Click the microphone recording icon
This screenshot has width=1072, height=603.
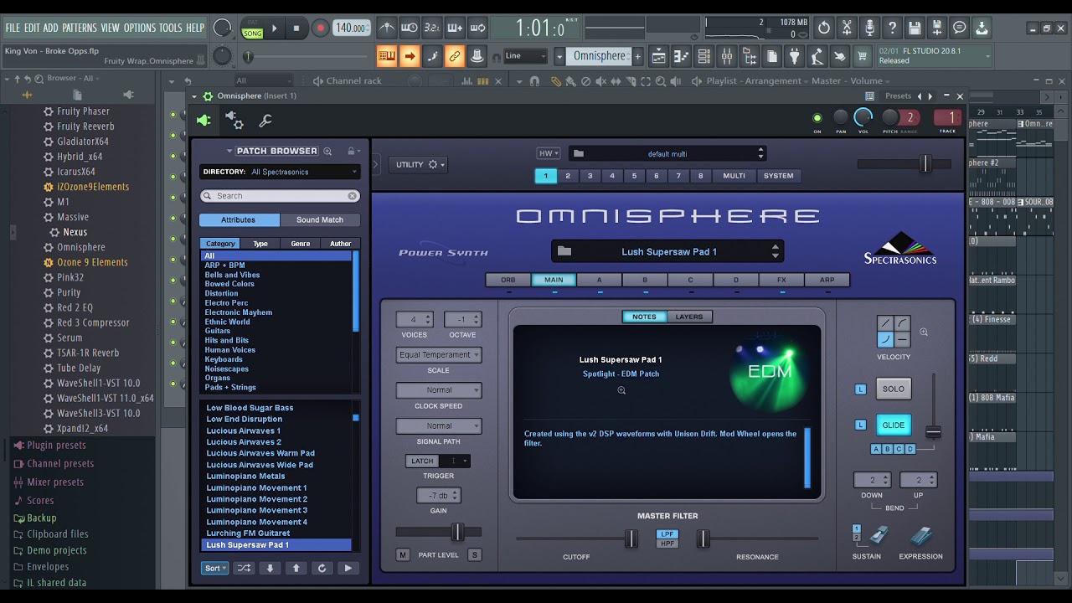[869, 28]
